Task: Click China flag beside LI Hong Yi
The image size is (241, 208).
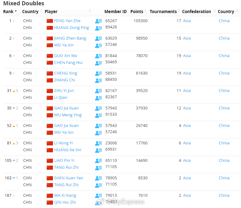Action: pyautogui.click(x=50, y=143)
